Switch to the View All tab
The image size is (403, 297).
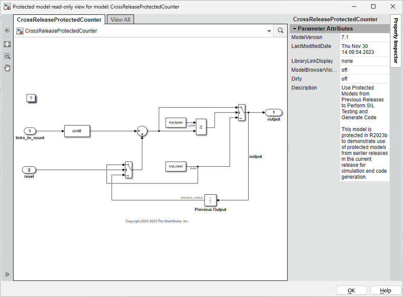[120, 19]
